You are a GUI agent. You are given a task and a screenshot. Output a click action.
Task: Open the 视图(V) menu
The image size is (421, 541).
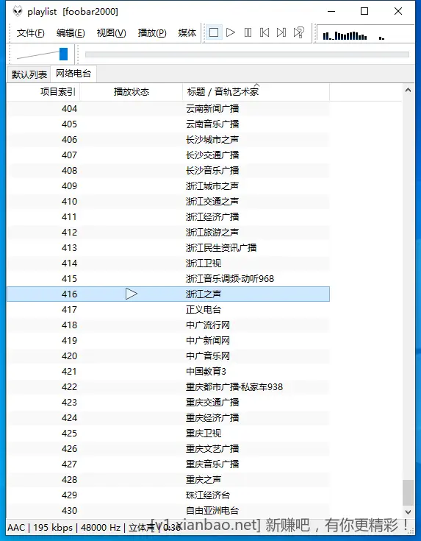tap(111, 33)
